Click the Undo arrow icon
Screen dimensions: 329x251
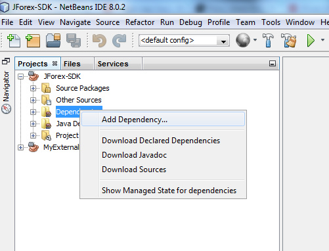coord(99,40)
